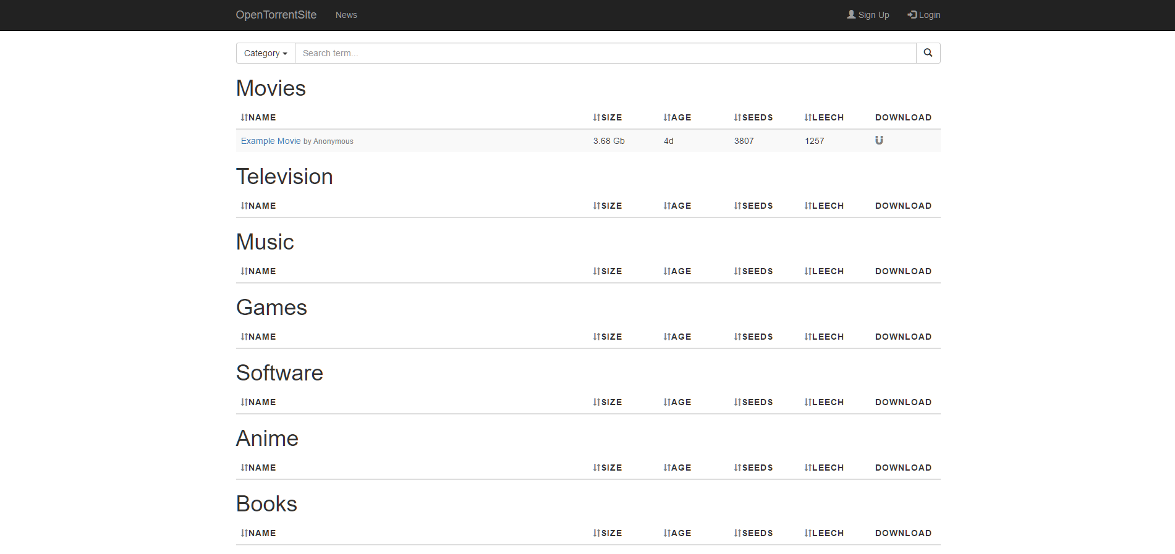
Task: Sort Software table by Seeds
Action: 753,402
